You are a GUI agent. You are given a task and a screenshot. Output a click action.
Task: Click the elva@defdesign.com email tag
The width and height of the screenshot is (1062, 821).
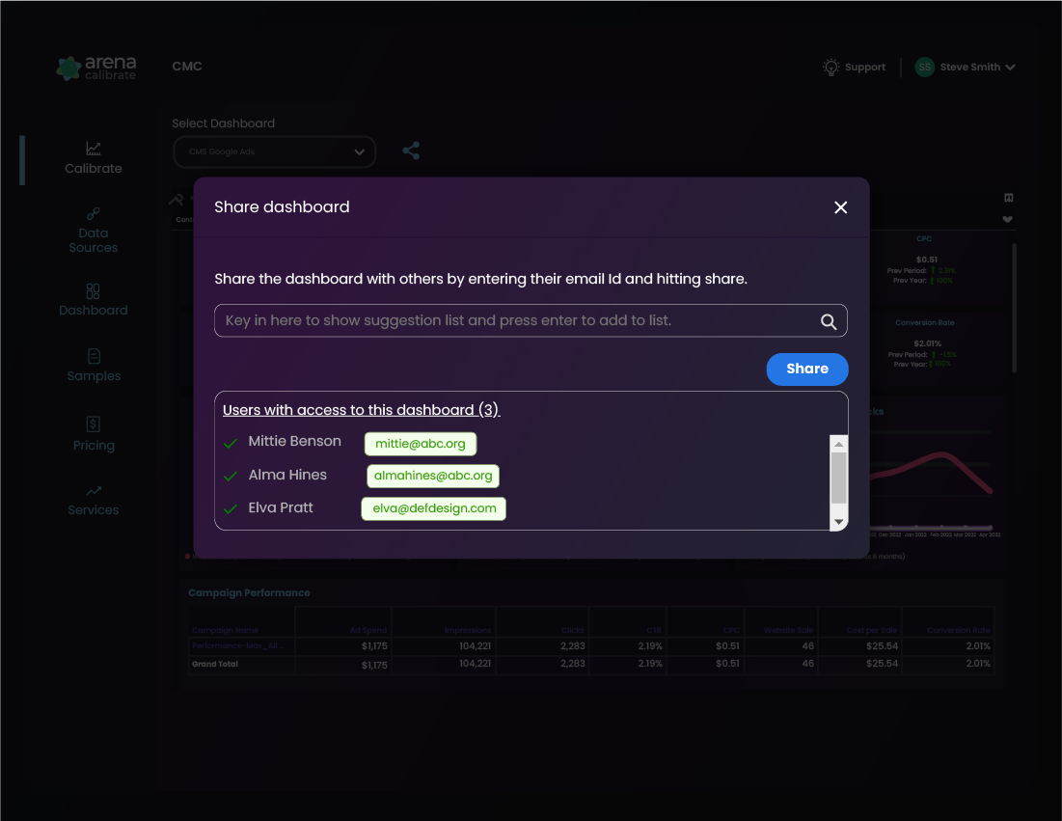[x=434, y=508]
